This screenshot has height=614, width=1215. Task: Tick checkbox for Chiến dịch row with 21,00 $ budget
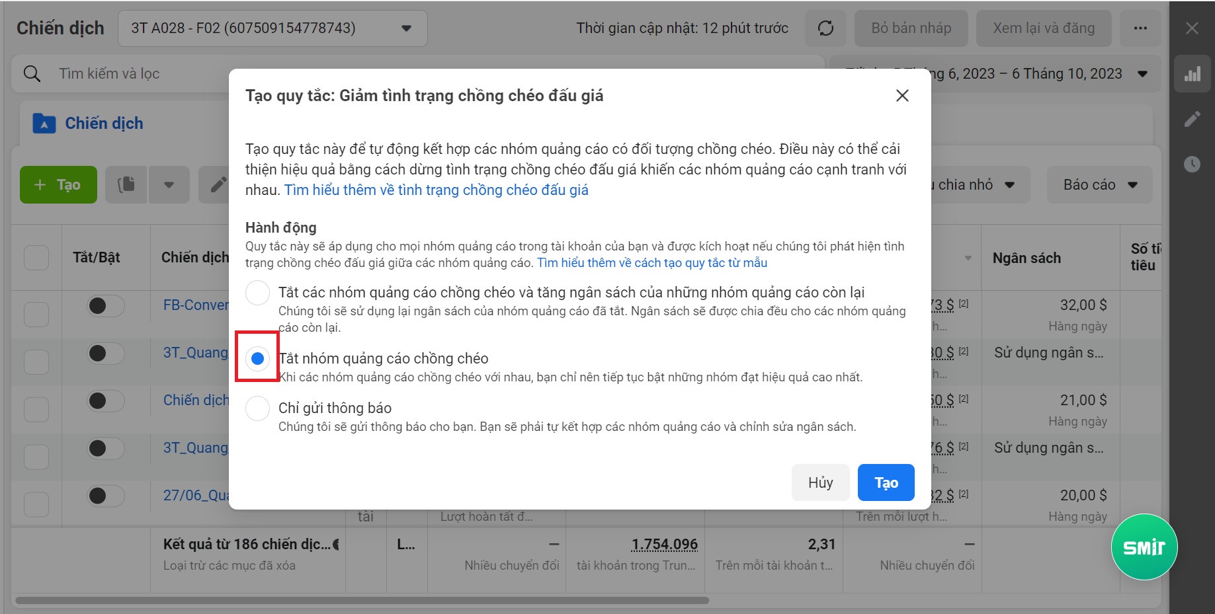[x=36, y=409]
